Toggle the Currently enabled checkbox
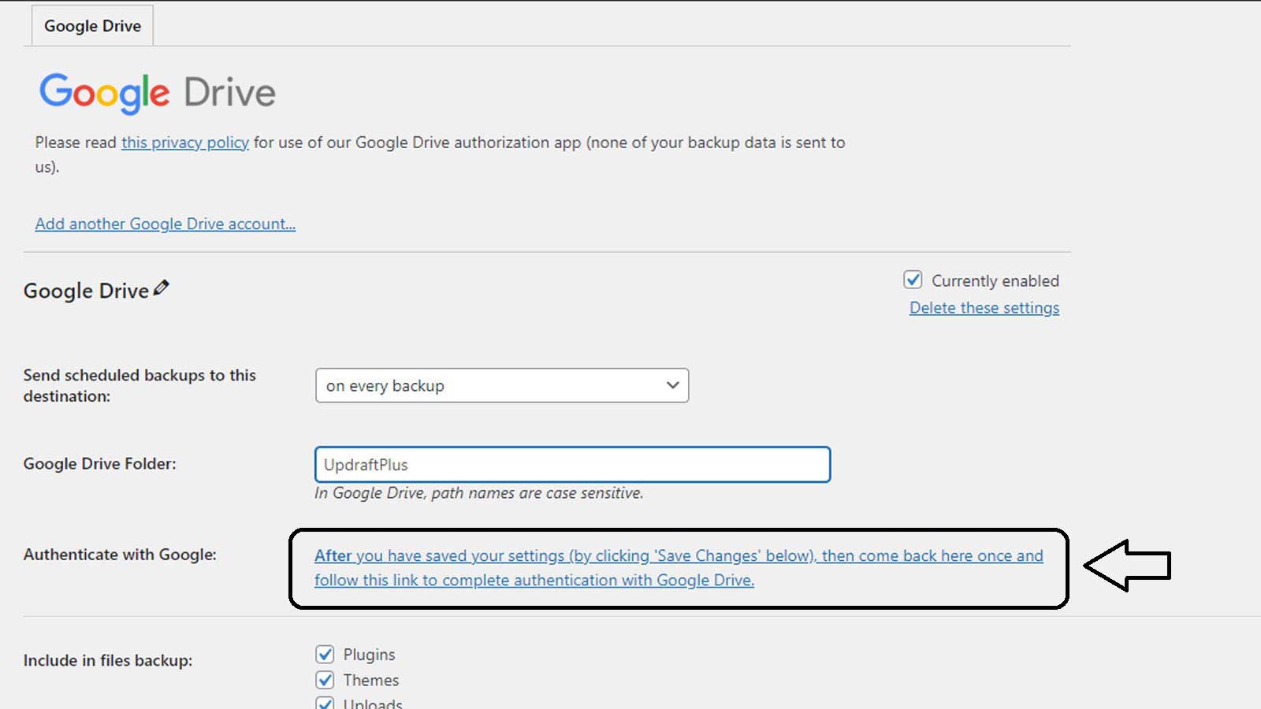Viewport: 1261px width, 709px height. (x=913, y=280)
